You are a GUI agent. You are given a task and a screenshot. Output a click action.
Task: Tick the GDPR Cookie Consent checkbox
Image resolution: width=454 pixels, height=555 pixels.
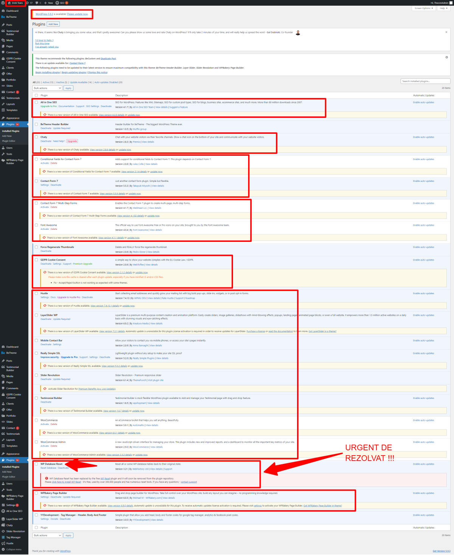(x=36, y=260)
